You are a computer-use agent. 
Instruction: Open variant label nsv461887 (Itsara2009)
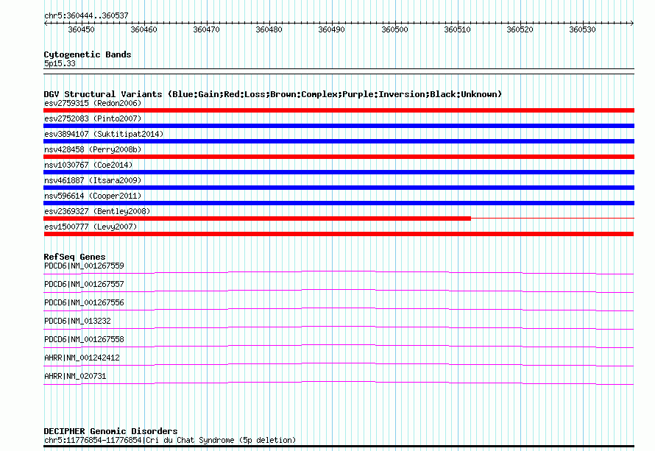point(93,180)
